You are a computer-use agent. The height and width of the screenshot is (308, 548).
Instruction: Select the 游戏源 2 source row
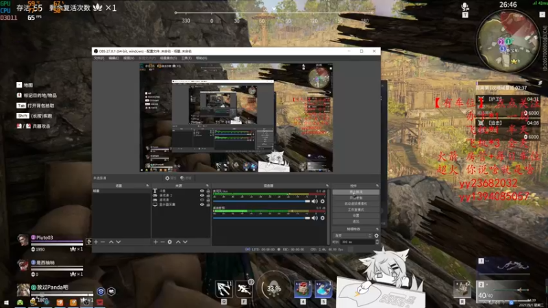pyautogui.click(x=181, y=196)
